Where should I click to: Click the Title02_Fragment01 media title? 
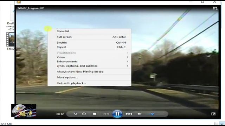pos(31,8)
